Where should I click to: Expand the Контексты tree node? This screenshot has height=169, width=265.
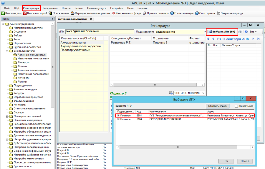[x=7, y=105]
